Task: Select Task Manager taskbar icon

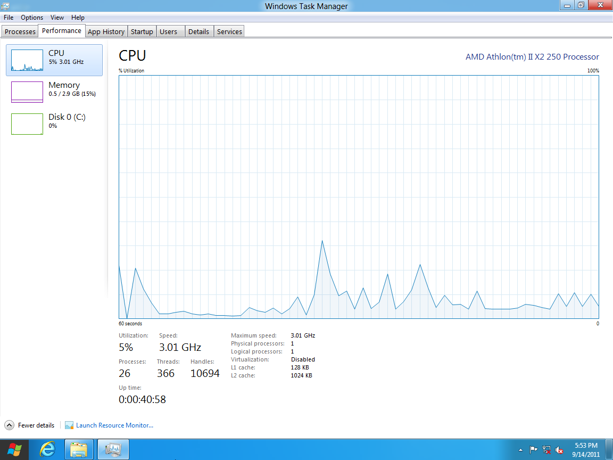Action: 113,450
